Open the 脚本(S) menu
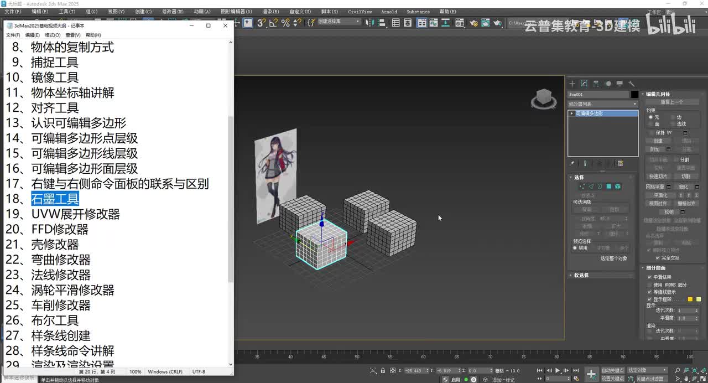Viewport: 708px width, 383px height. point(330,12)
